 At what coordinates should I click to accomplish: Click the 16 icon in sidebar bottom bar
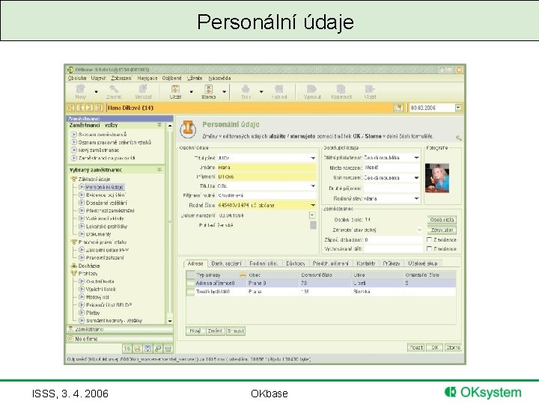point(127,349)
